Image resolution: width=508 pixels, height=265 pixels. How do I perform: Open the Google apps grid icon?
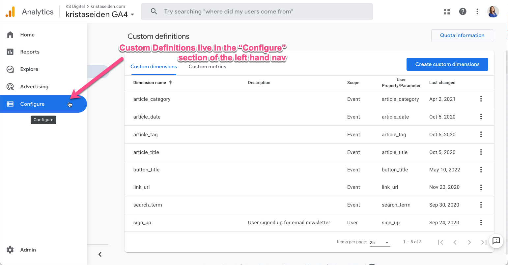pyautogui.click(x=447, y=12)
